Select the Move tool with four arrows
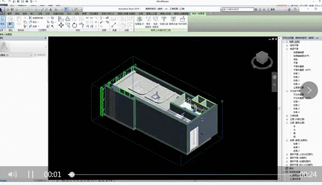The height and width of the screenshot is (185, 322). [x=61, y=25]
